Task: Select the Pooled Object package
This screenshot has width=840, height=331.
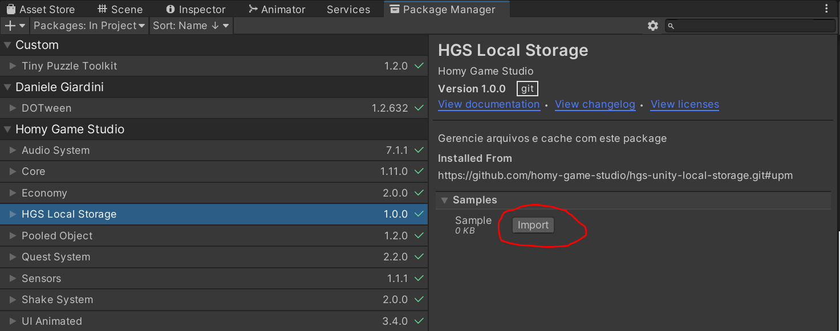Action: pyautogui.click(x=214, y=236)
